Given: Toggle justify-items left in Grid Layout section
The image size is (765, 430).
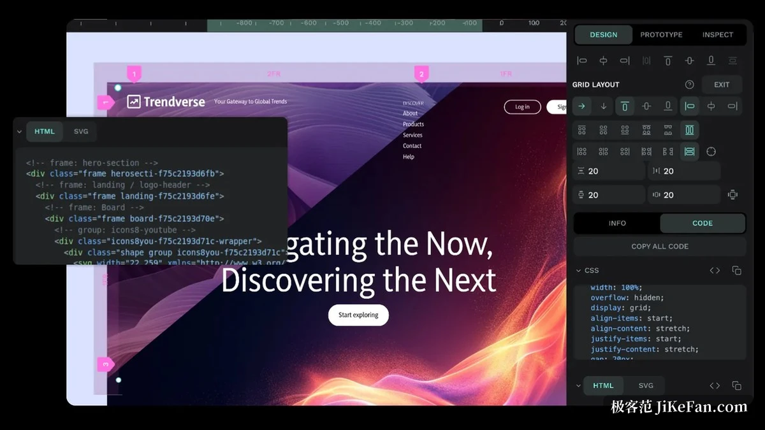Looking at the screenshot, I should [x=690, y=106].
